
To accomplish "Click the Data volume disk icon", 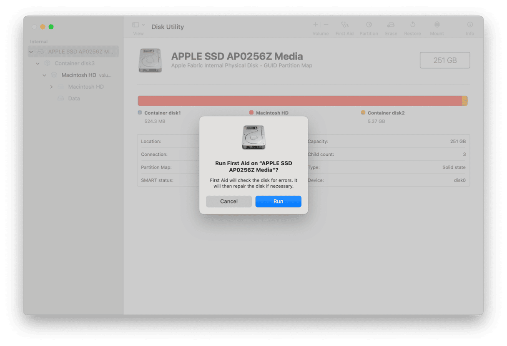I will coord(61,98).
